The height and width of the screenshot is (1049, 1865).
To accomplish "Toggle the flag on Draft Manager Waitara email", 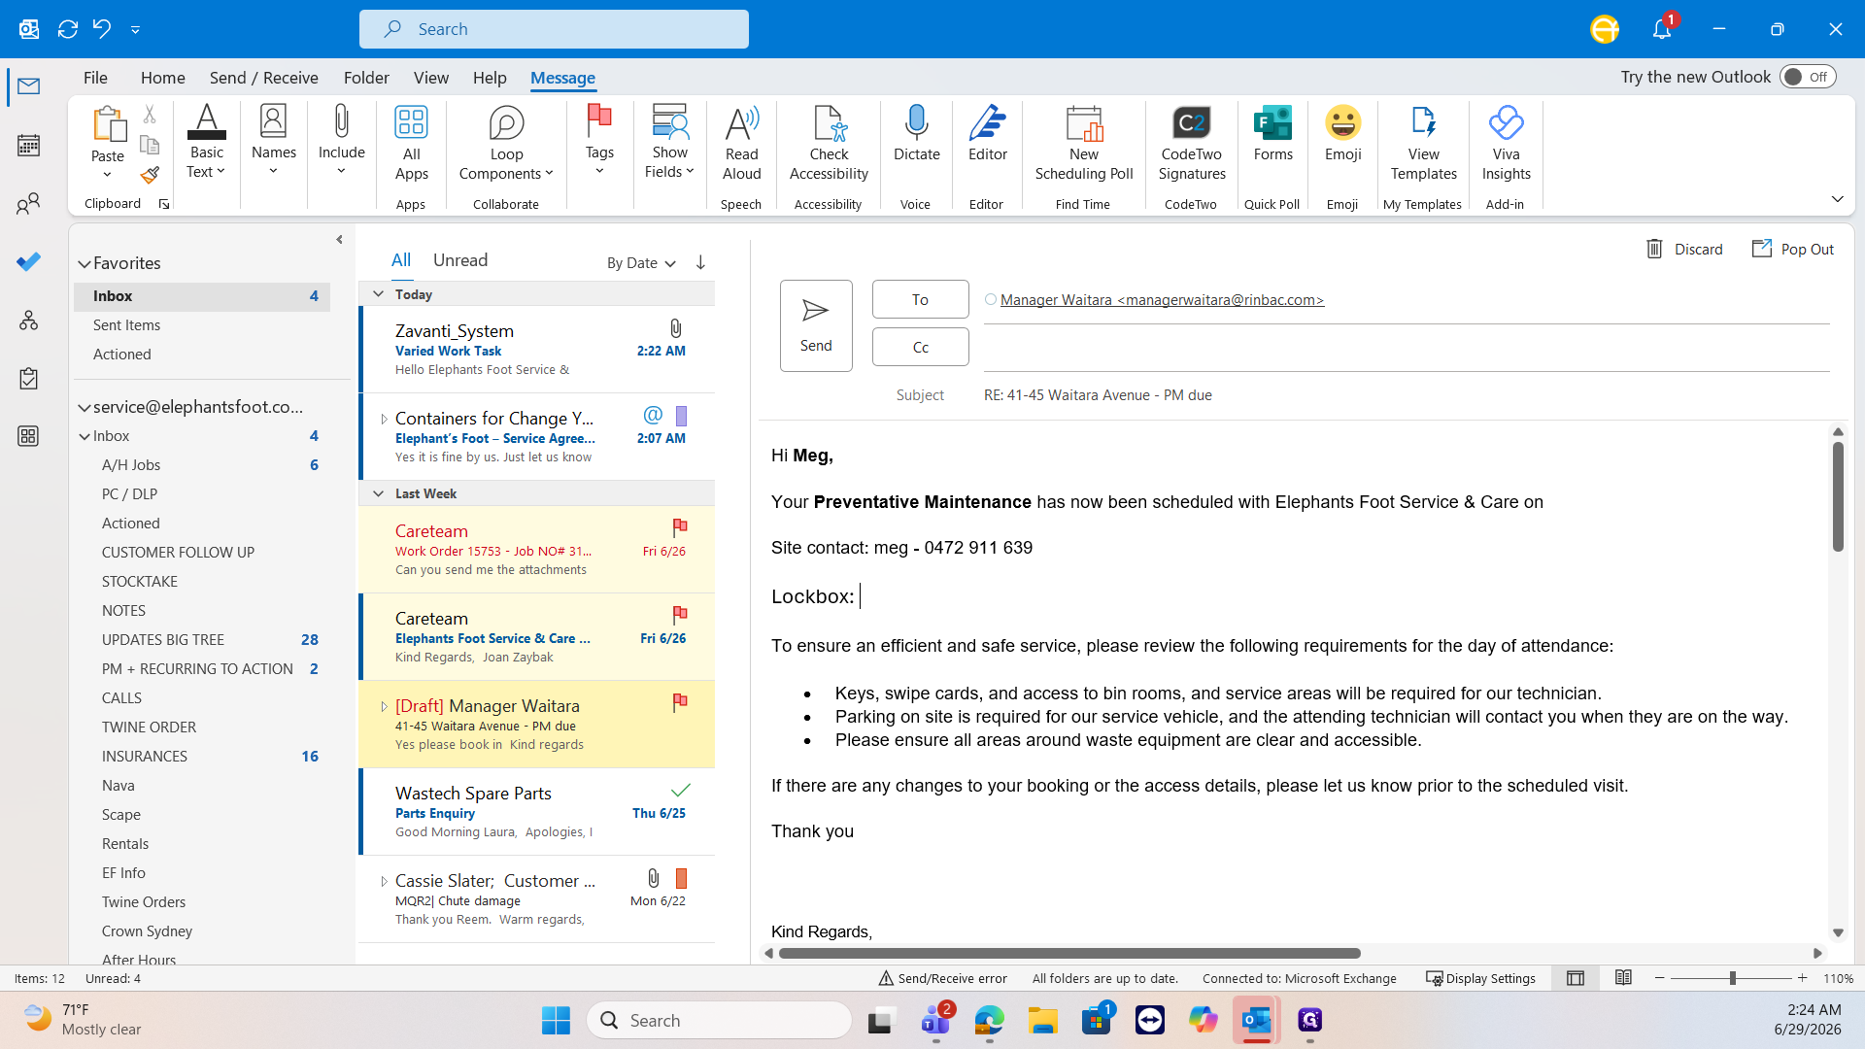I will coord(680,702).
